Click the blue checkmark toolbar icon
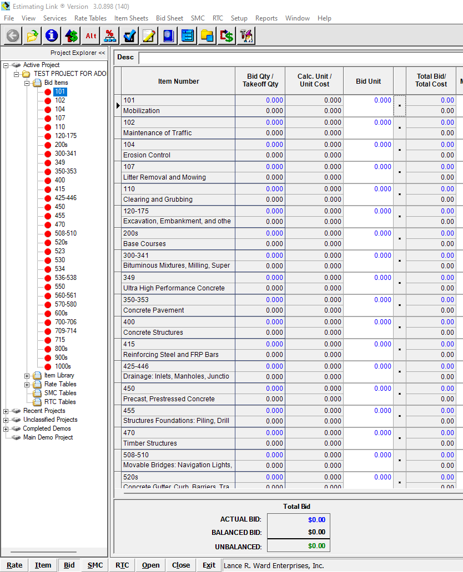The height and width of the screenshot is (572, 463). tap(129, 35)
